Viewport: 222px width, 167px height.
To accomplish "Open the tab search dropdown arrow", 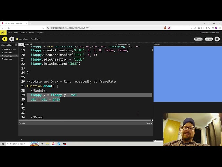I will click(x=204, y=23).
